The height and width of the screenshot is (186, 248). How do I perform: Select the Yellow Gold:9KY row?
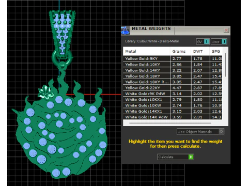pyautogui.click(x=173, y=58)
